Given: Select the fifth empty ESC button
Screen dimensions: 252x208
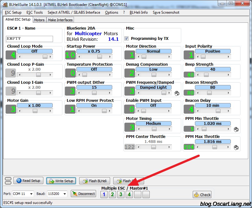Looking at the screenshot, I should 138,195.
